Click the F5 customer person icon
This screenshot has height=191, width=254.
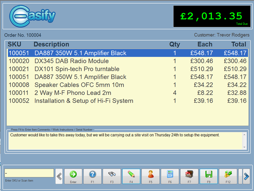(150, 176)
